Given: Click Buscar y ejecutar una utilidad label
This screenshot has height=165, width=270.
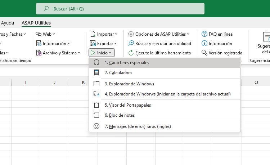Looking at the screenshot, I should 163,43.
